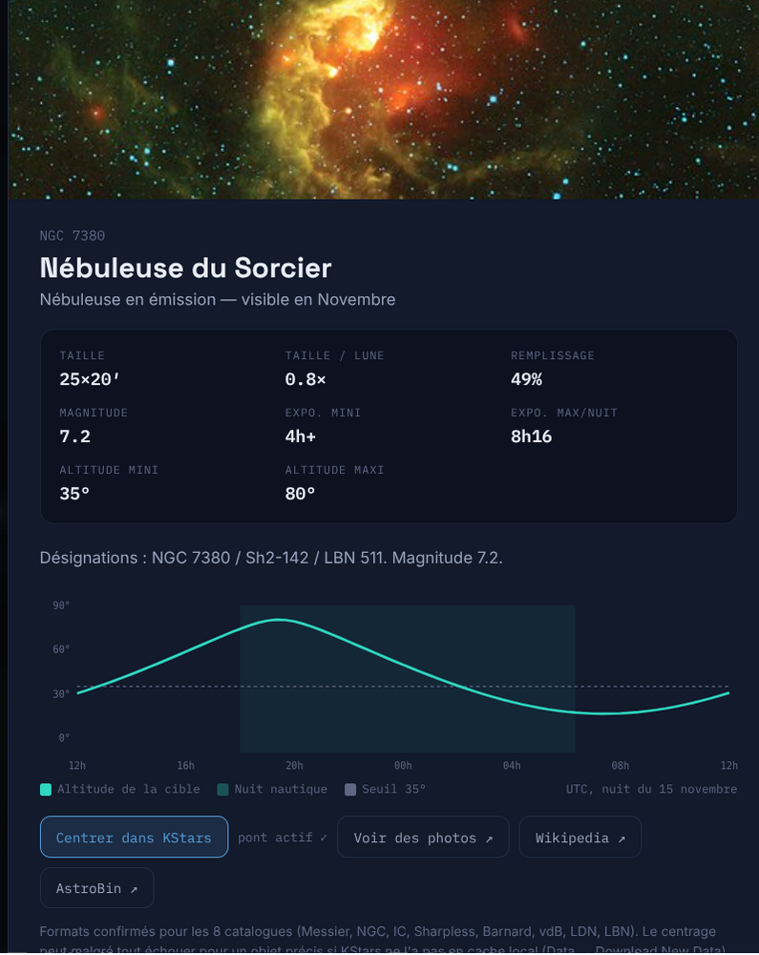The image size is (759, 955).
Task: Open the Wikipedia external link
Action: coord(580,837)
